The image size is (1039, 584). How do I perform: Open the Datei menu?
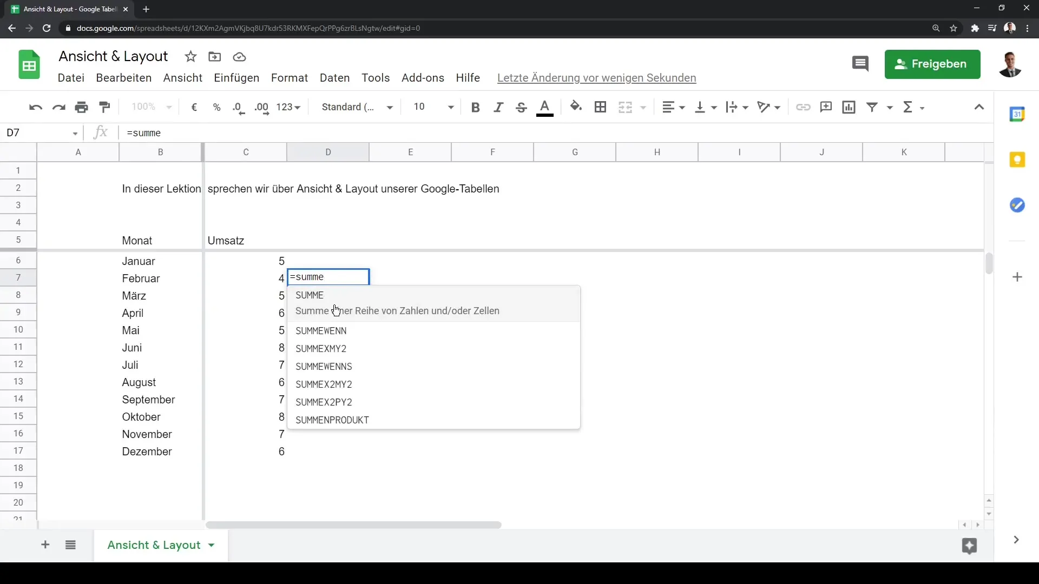(x=71, y=78)
